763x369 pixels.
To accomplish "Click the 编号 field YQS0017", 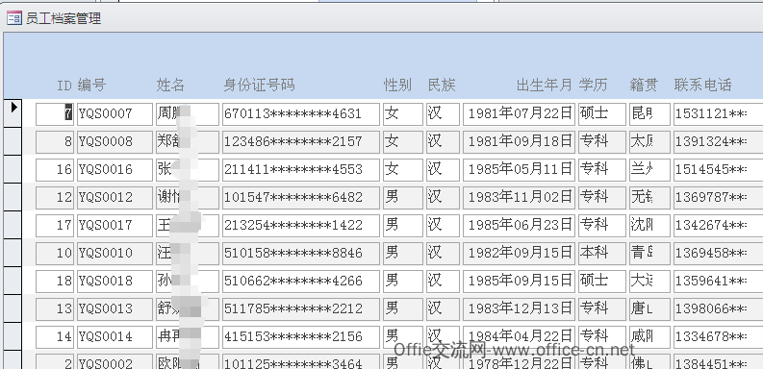I will point(114,226).
